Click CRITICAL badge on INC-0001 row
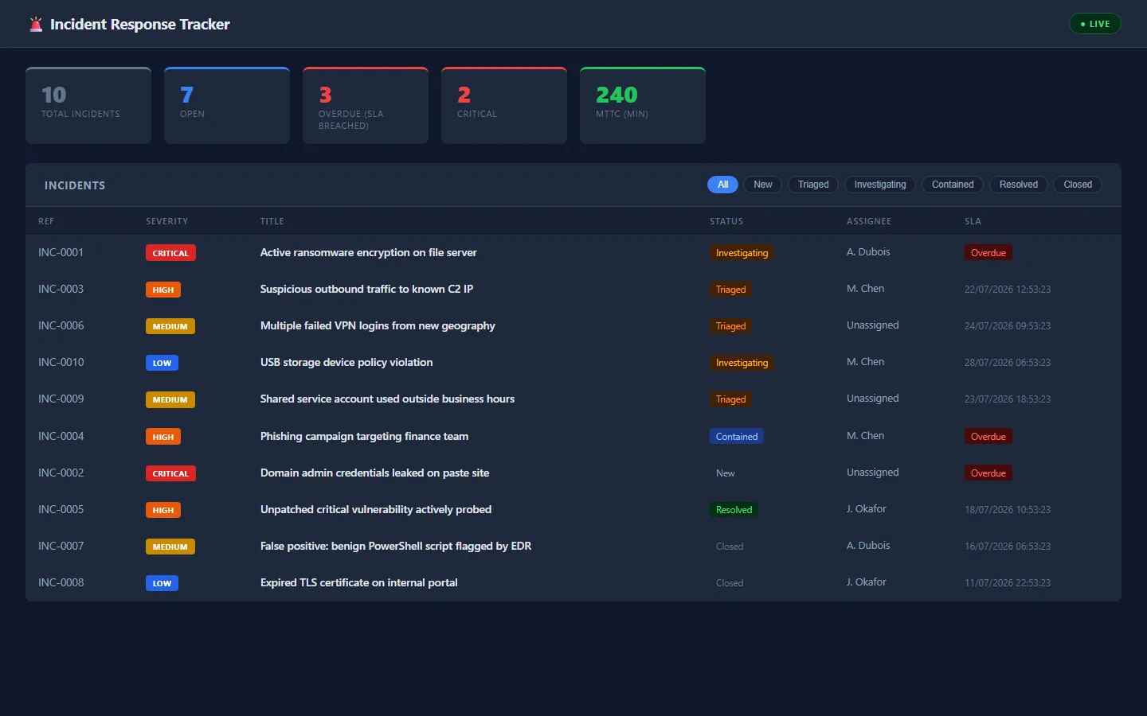This screenshot has height=716, width=1147. tap(170, 253)
